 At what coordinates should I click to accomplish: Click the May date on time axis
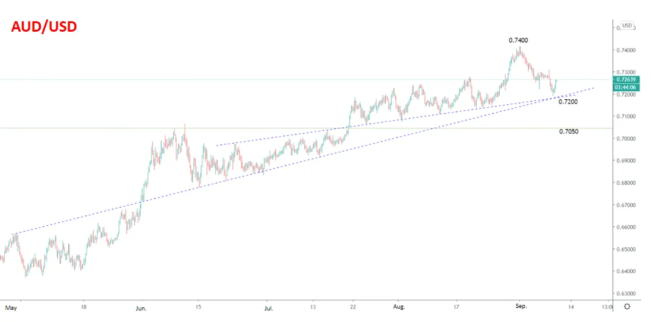point(10,308)
